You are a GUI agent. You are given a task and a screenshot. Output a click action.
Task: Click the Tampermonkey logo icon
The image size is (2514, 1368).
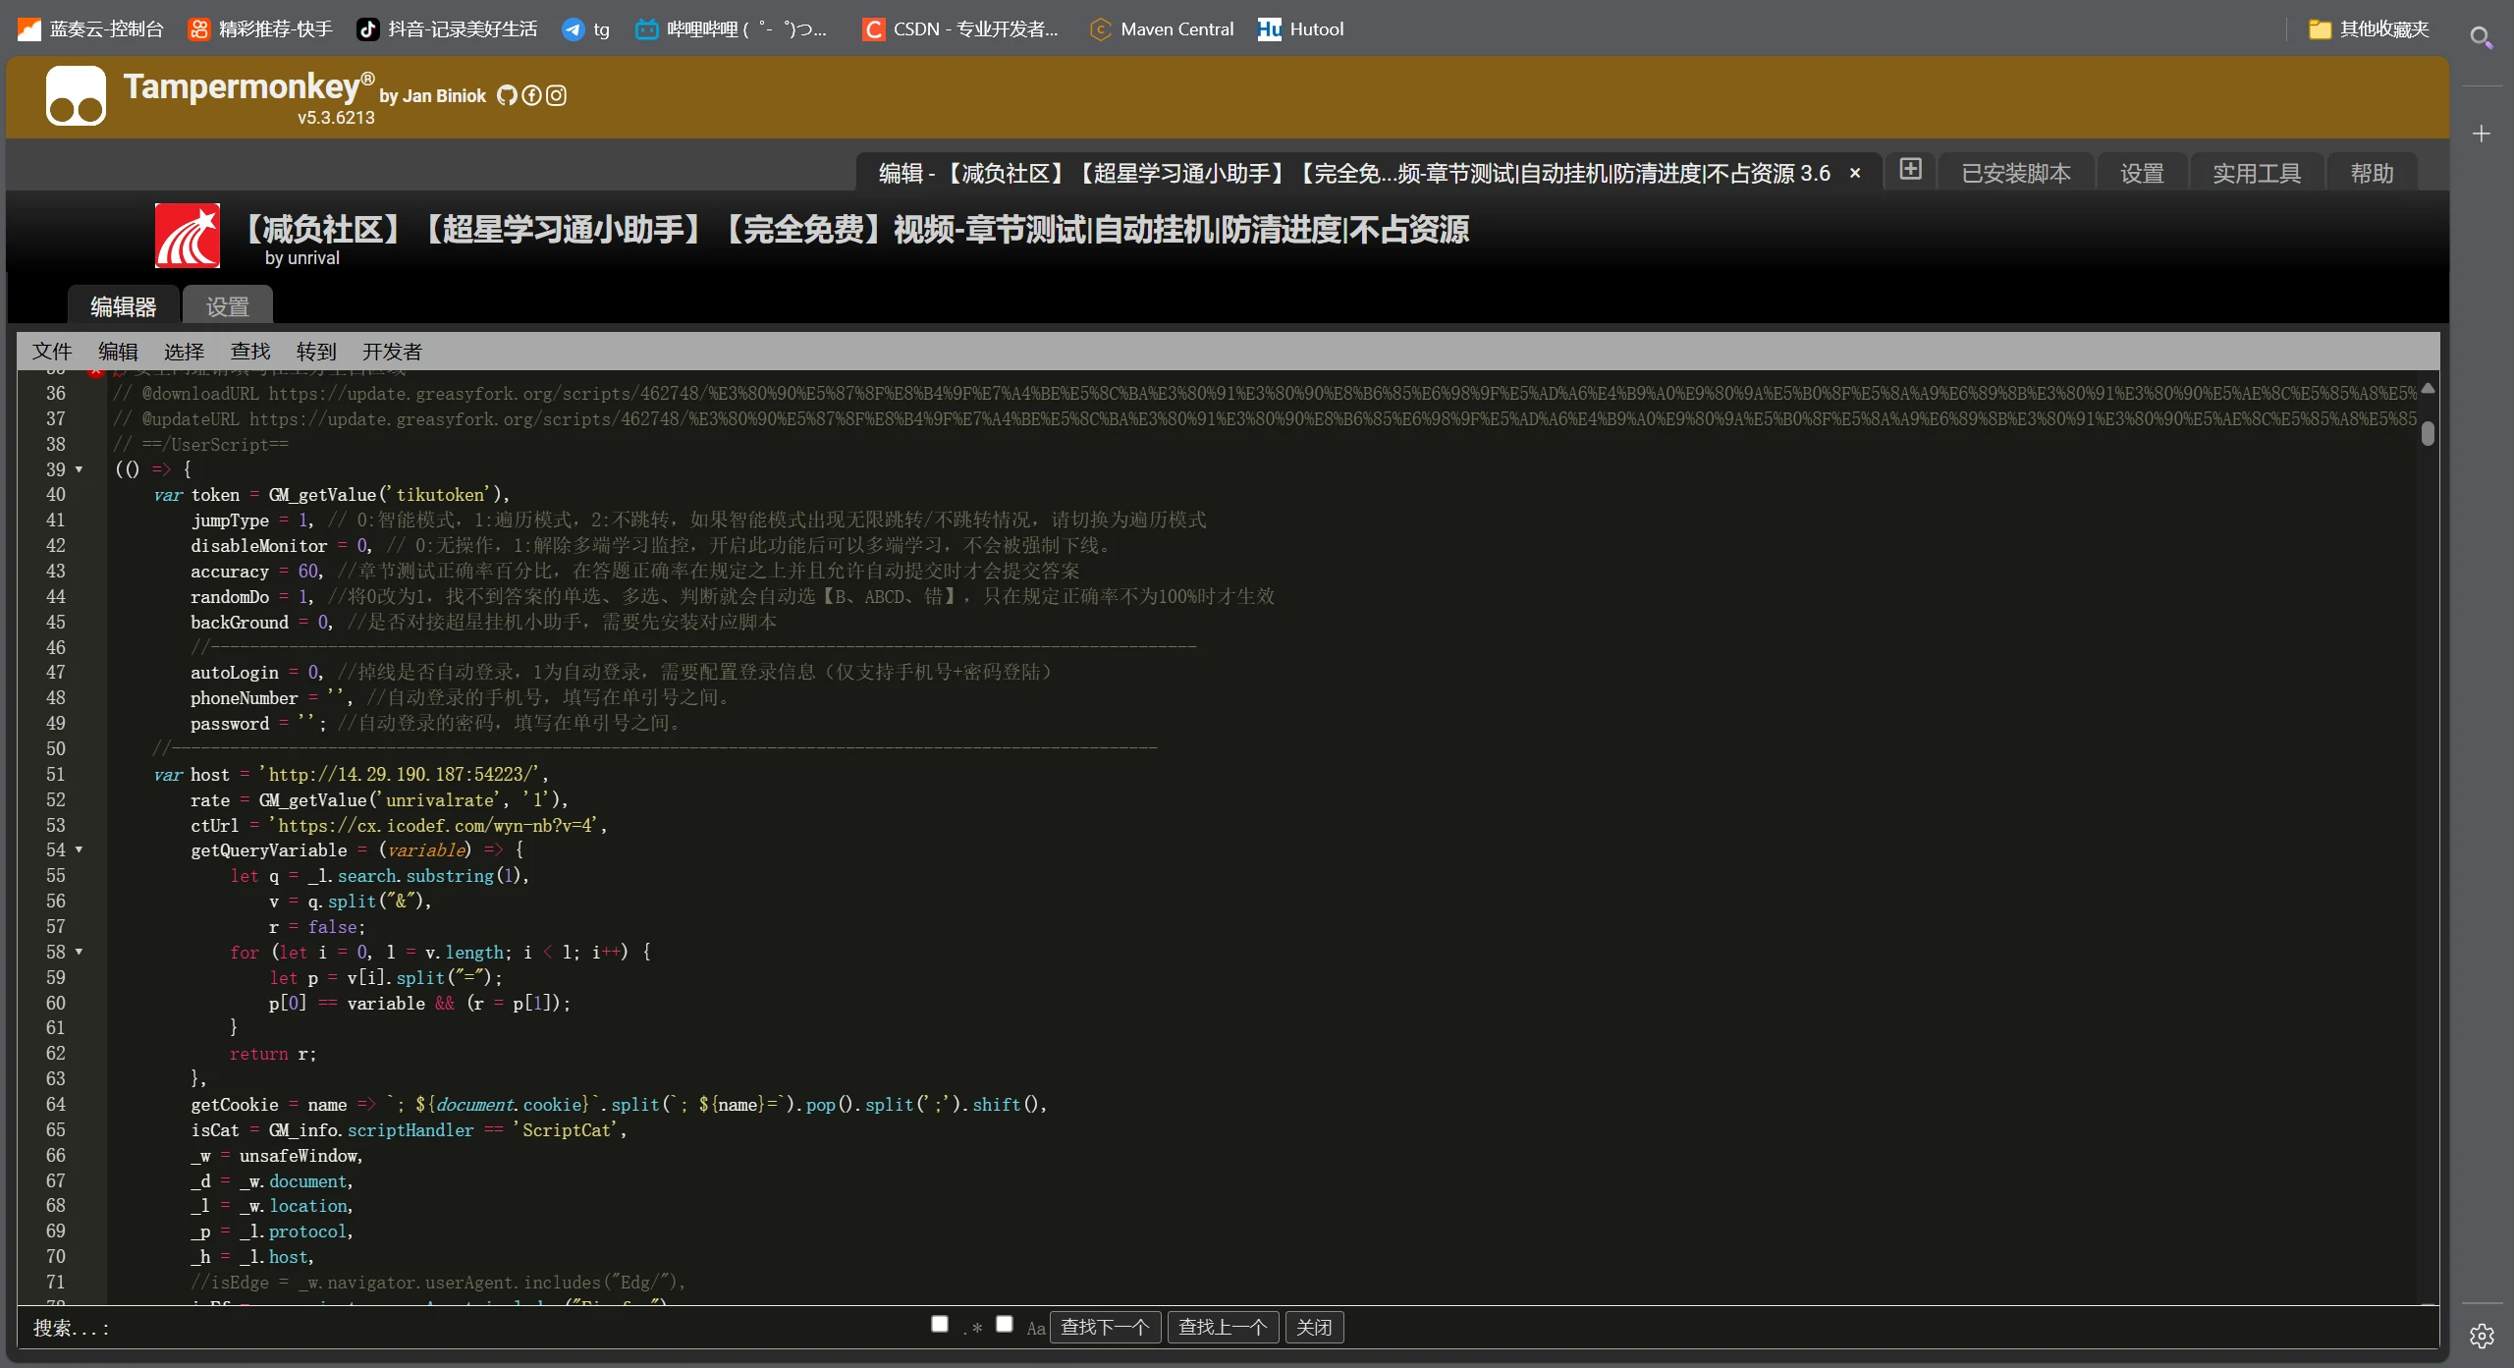[76, 96]
